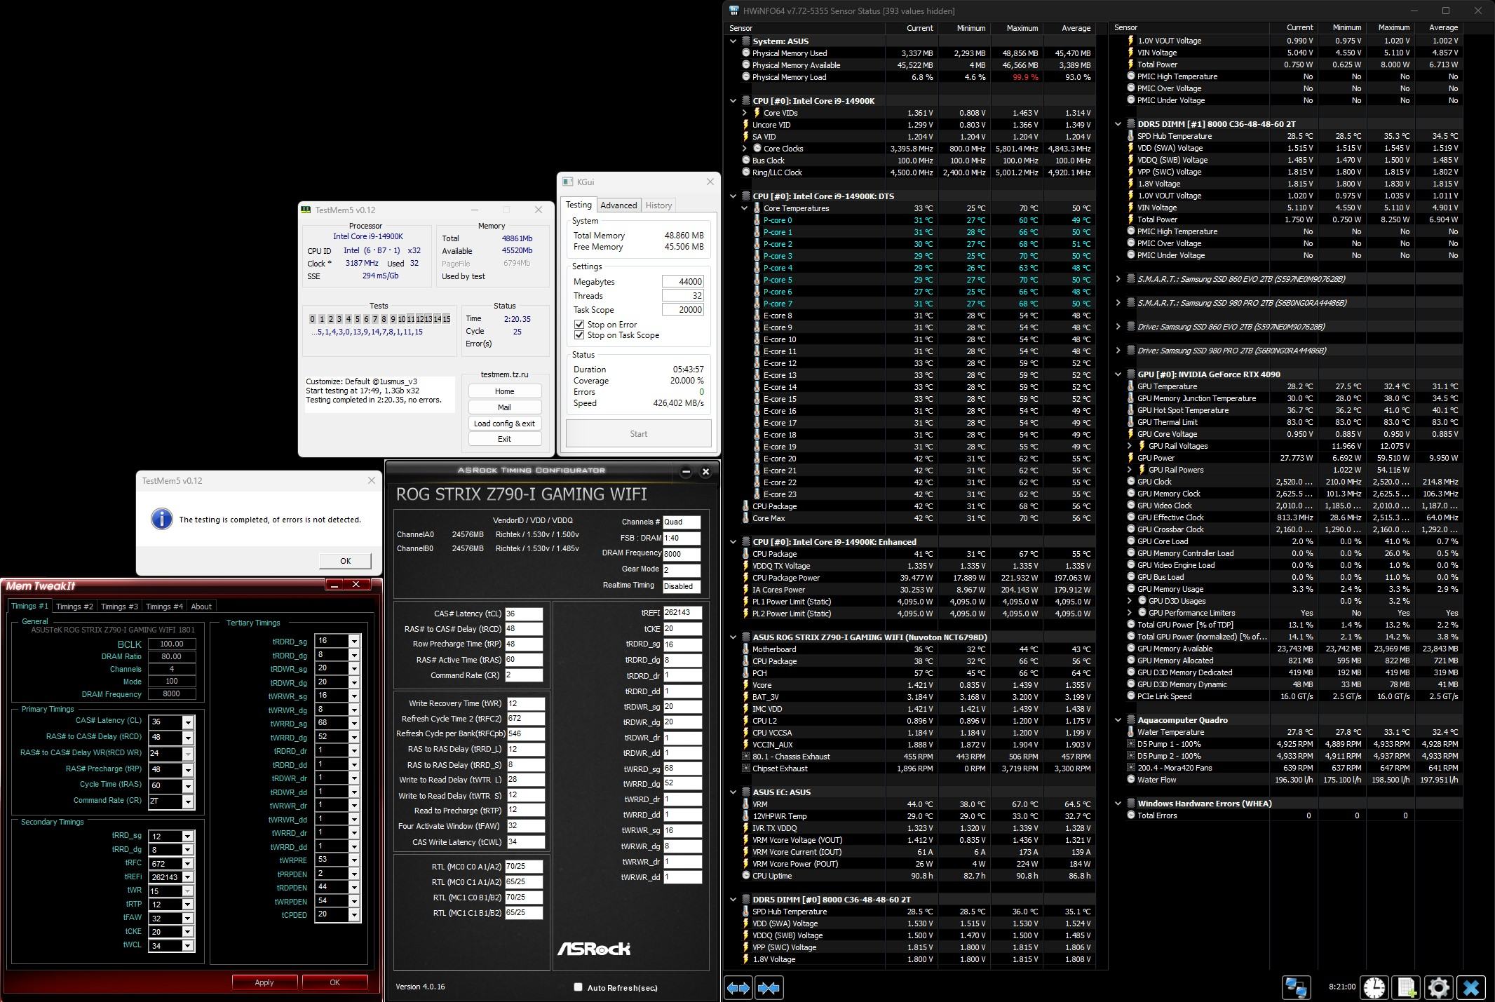Start logging with the HWiNFO log file icon

point(1406,987)
